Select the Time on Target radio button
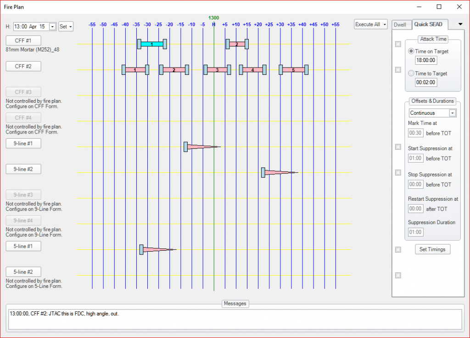Image resolution: width=470 pixels, height=338 pixels. [411, 51]
